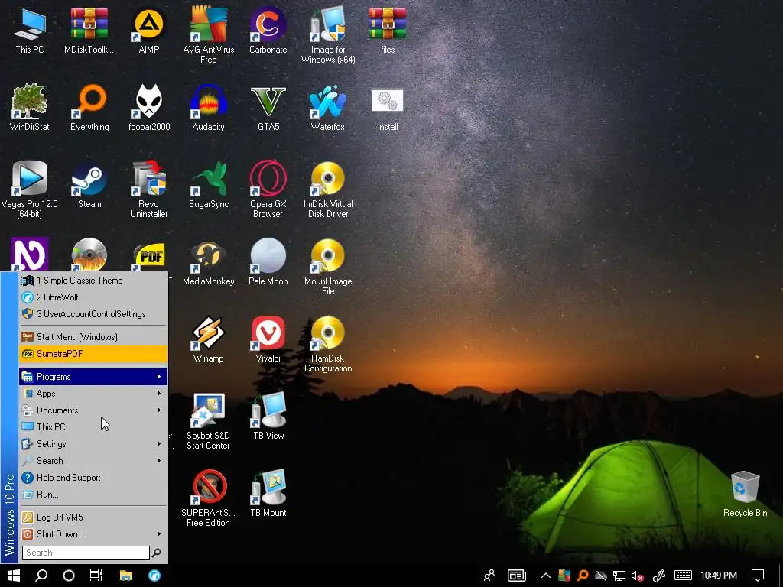Open Winamp from the desktop
The width and height of the screenshot is (783, 587).
click(208, 339)
